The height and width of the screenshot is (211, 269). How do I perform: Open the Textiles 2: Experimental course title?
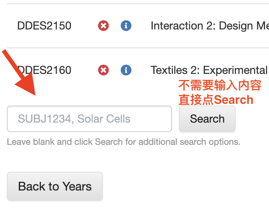coord(209,70)
